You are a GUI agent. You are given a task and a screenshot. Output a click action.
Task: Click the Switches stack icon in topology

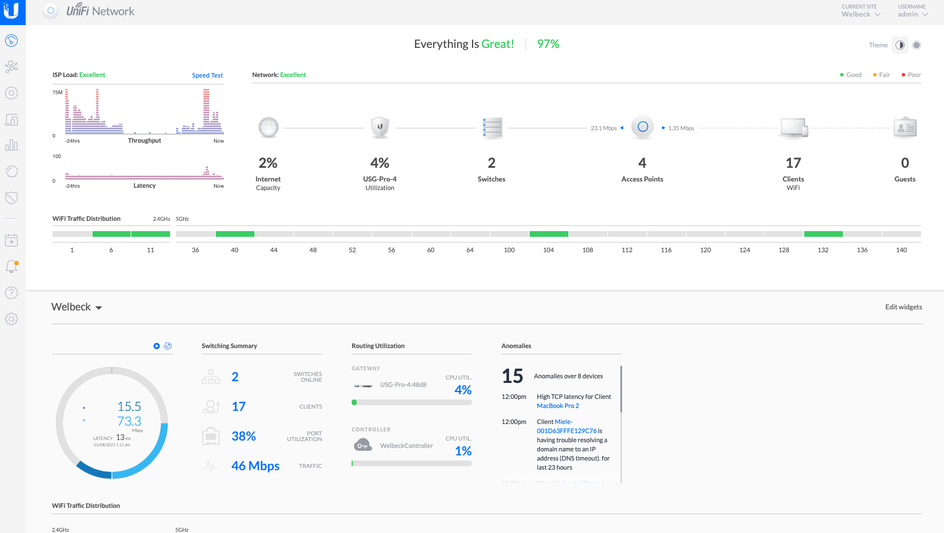pyautogui.click(x=492, y=128)
